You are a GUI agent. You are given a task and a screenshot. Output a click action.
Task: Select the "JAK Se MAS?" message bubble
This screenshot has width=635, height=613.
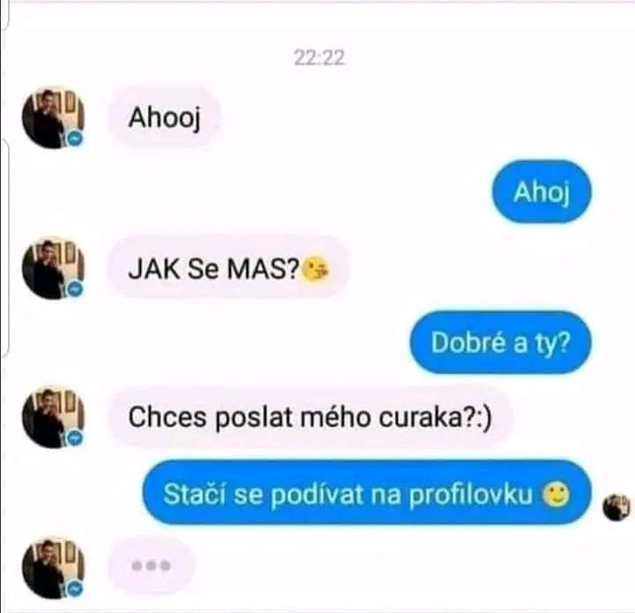click(228, 268)
